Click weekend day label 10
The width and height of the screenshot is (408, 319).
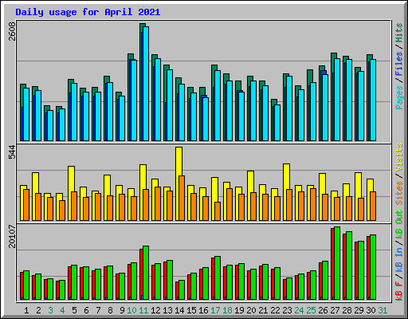[131, 310]
